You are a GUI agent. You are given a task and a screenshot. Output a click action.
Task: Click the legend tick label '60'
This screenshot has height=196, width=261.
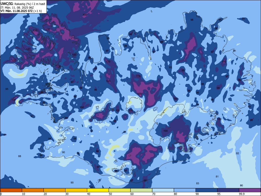coord(132,194)
